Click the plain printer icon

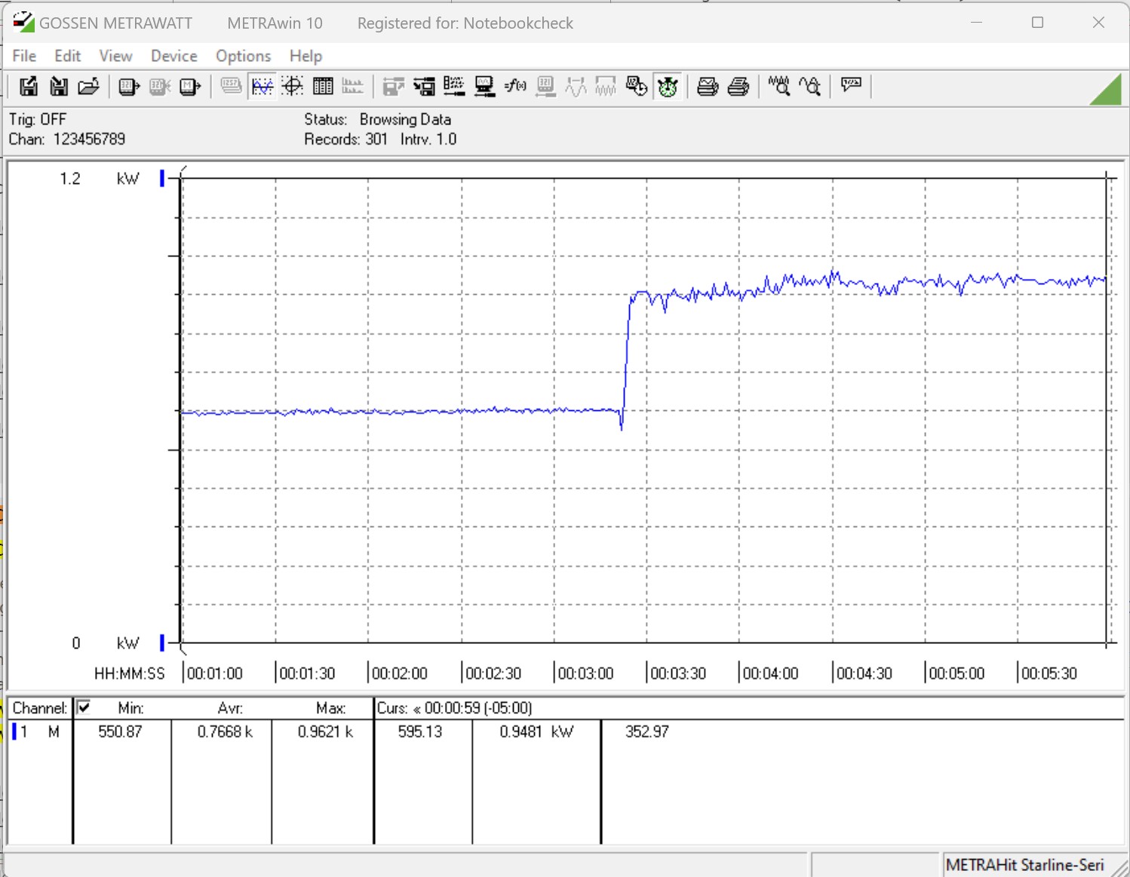[738, 87]
